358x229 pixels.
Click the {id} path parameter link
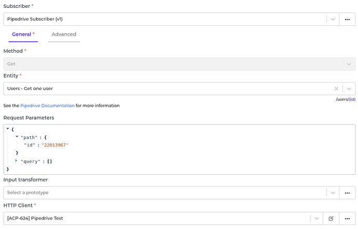coord(352,99)
